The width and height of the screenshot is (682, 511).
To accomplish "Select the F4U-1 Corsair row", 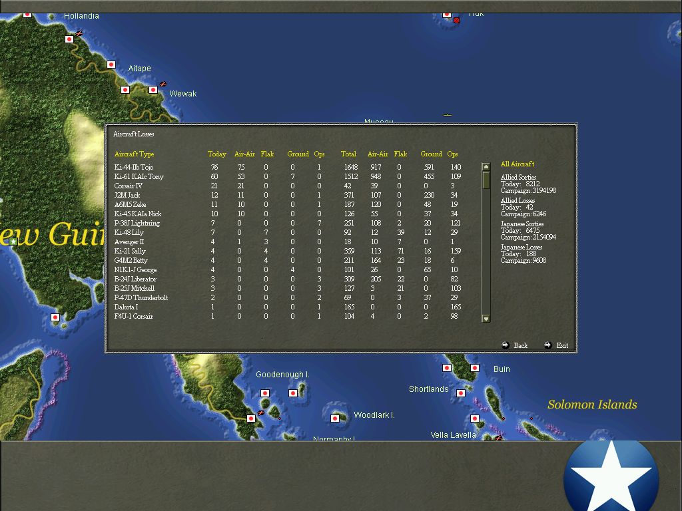I will (288, 317).
